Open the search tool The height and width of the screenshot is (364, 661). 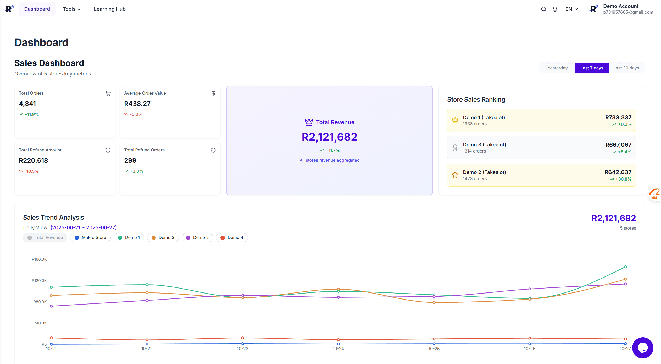543,9
